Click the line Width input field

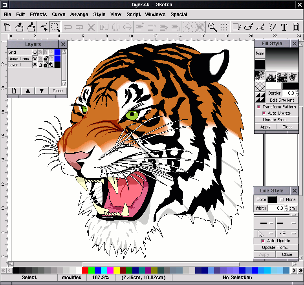276,208
